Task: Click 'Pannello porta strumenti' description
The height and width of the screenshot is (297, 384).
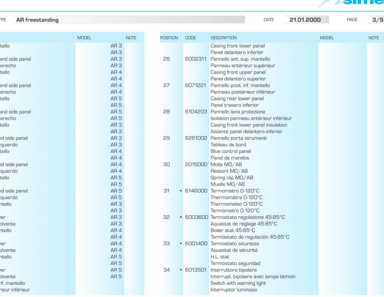Action: [239, 138]
